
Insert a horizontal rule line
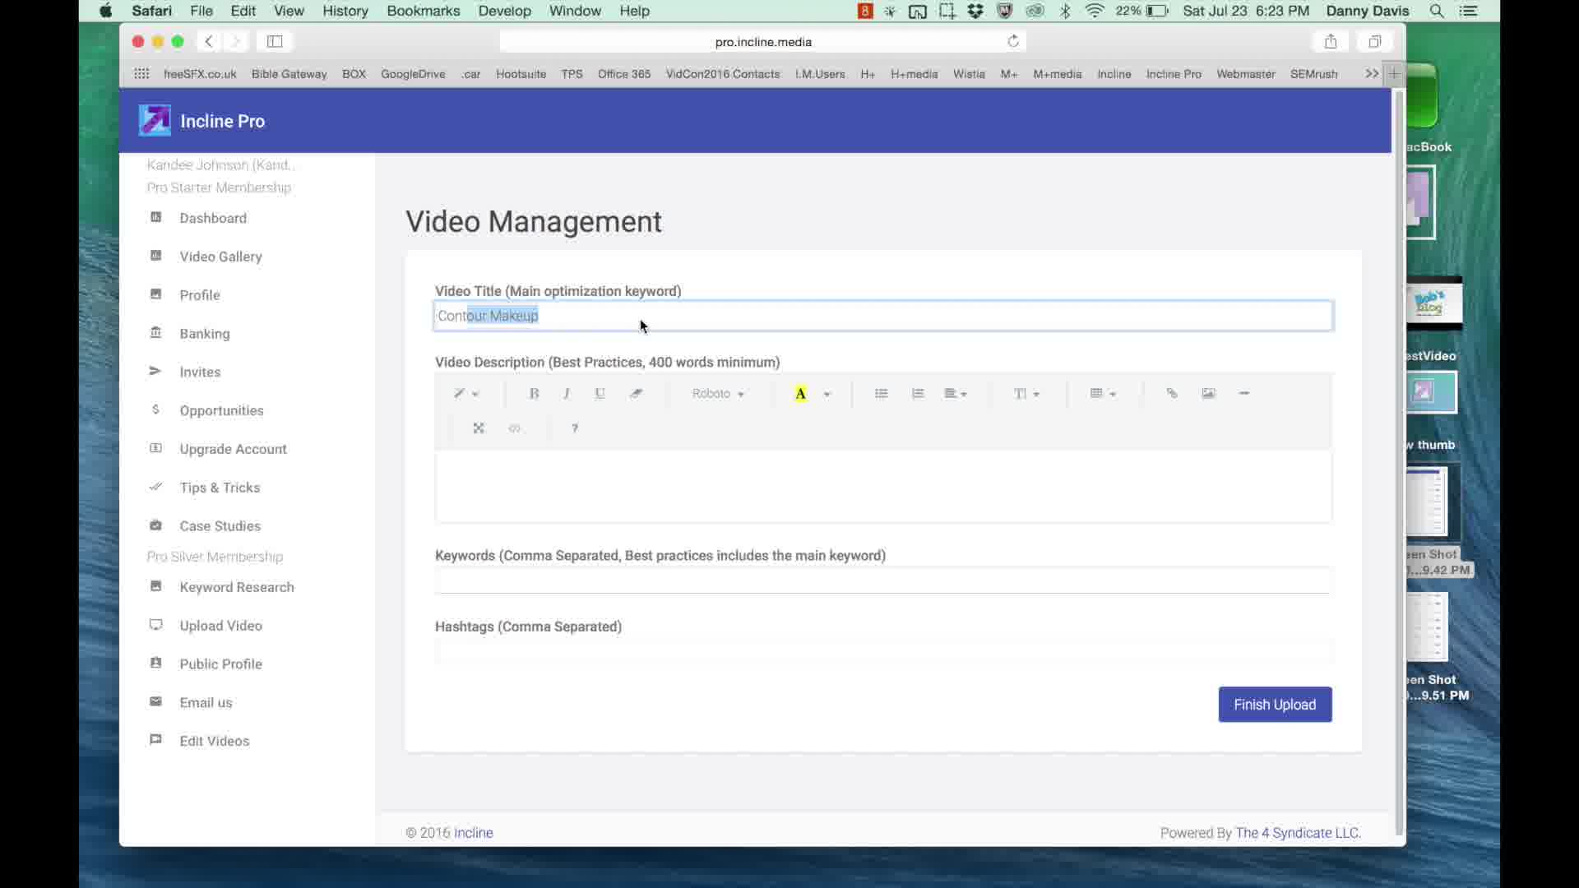pyautogui.click(x=1244, y=394)
